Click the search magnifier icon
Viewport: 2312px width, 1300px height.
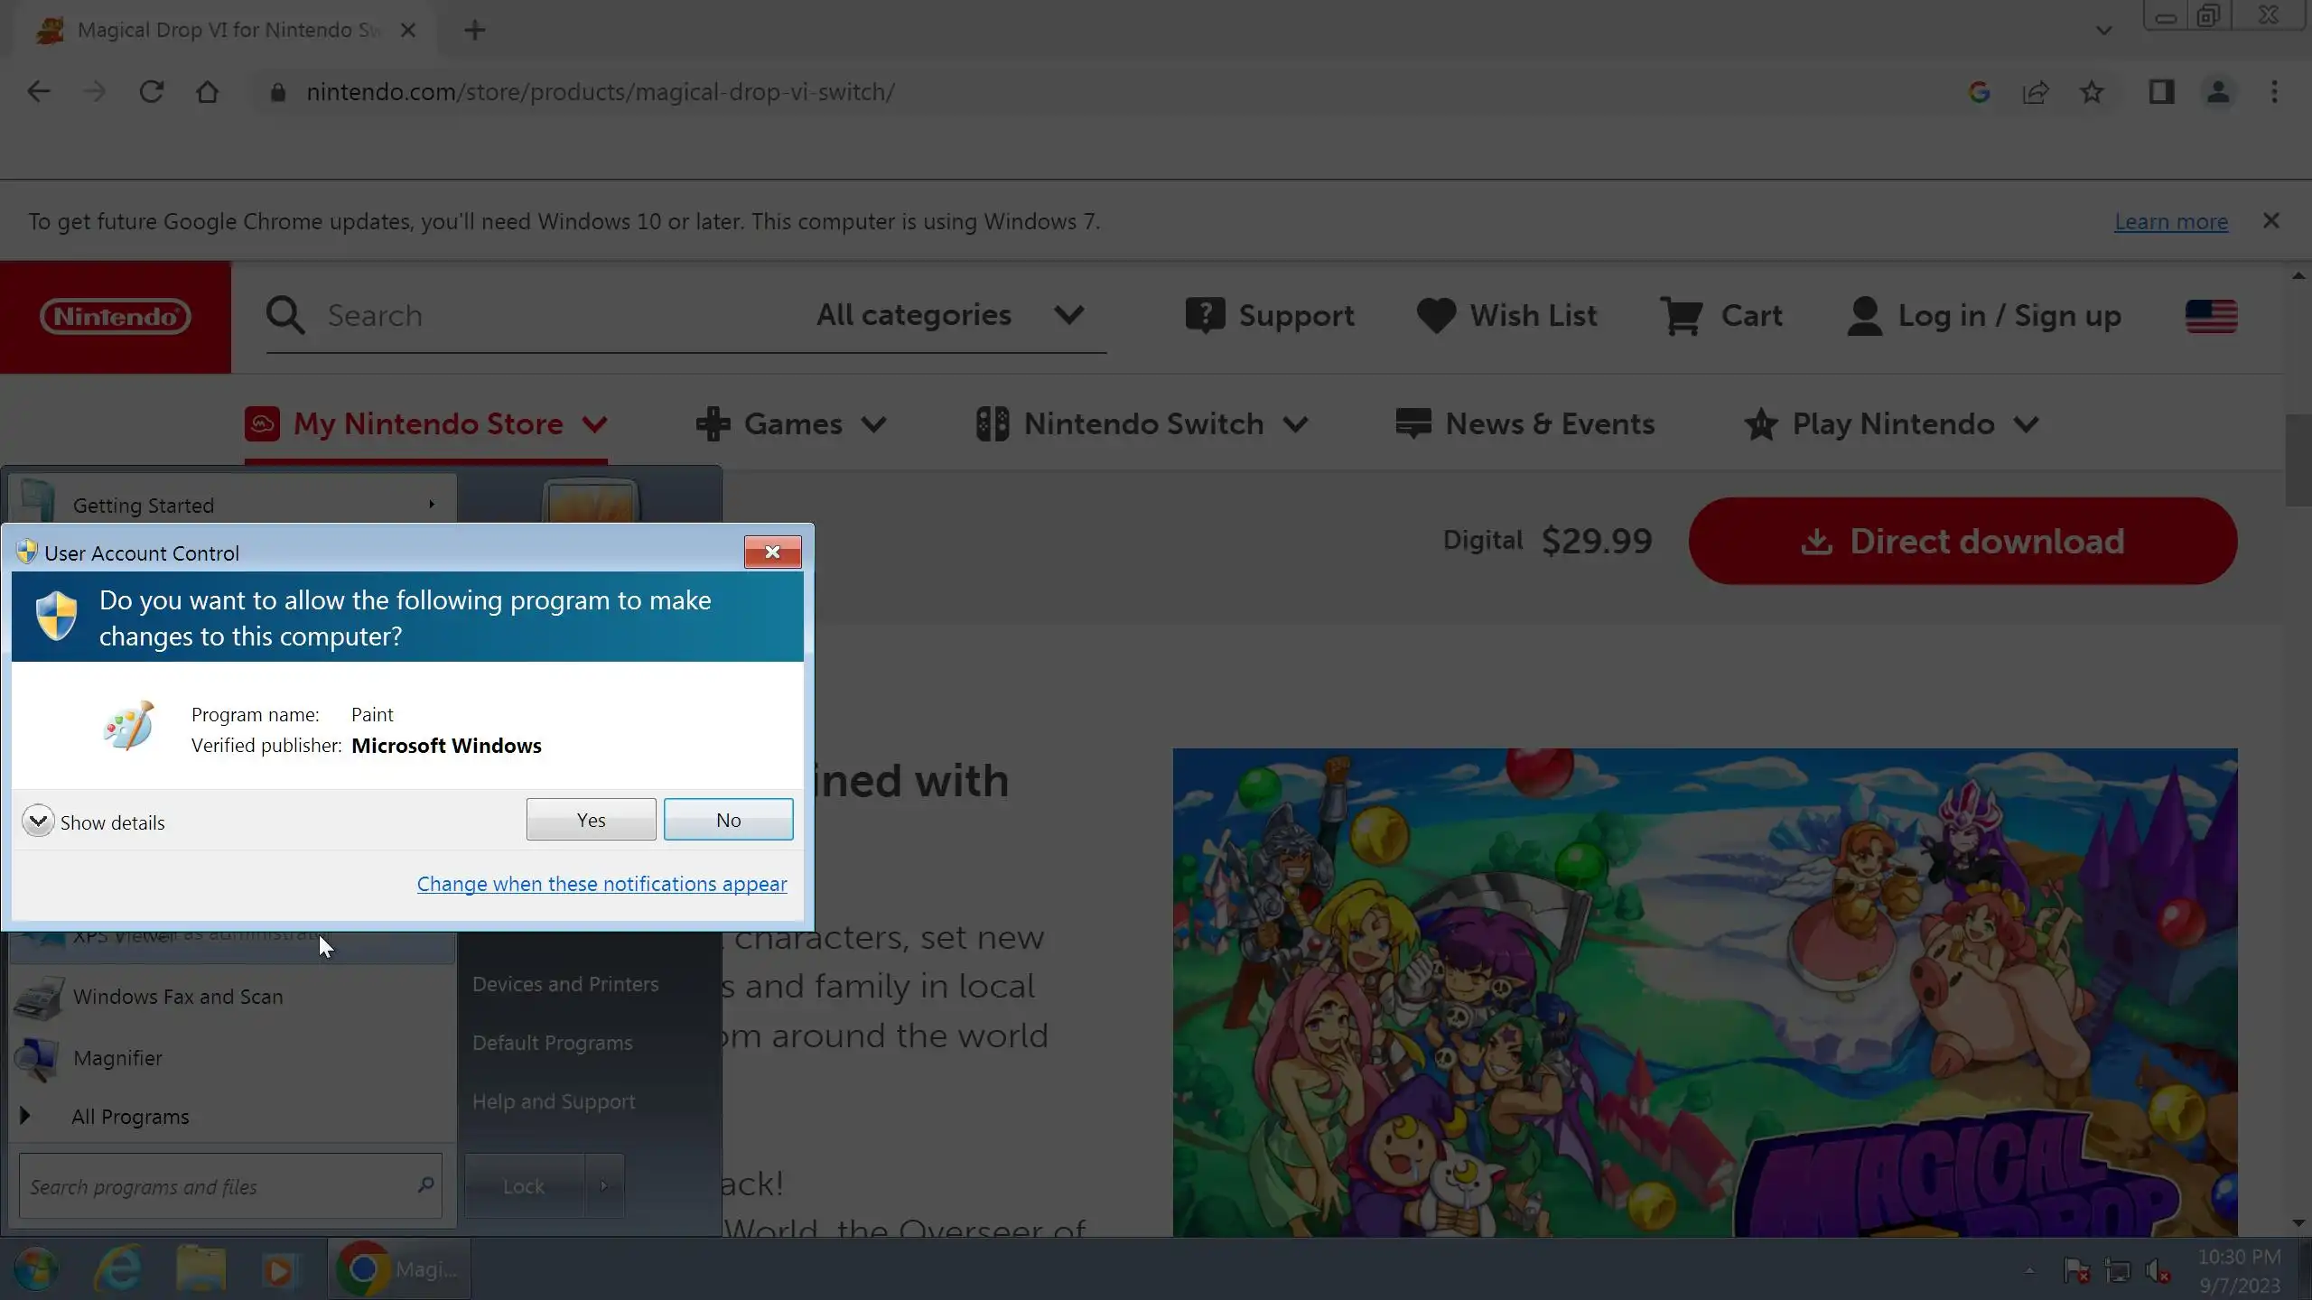(285, 316)
